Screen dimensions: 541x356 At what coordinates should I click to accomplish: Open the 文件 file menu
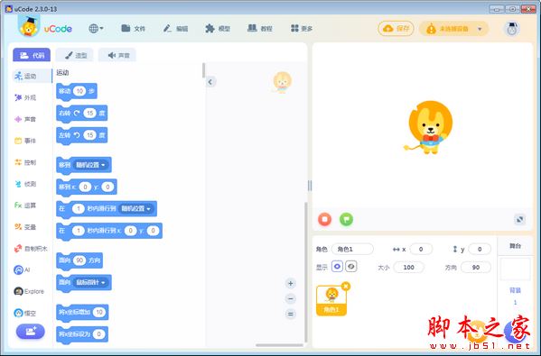(133, 29)
